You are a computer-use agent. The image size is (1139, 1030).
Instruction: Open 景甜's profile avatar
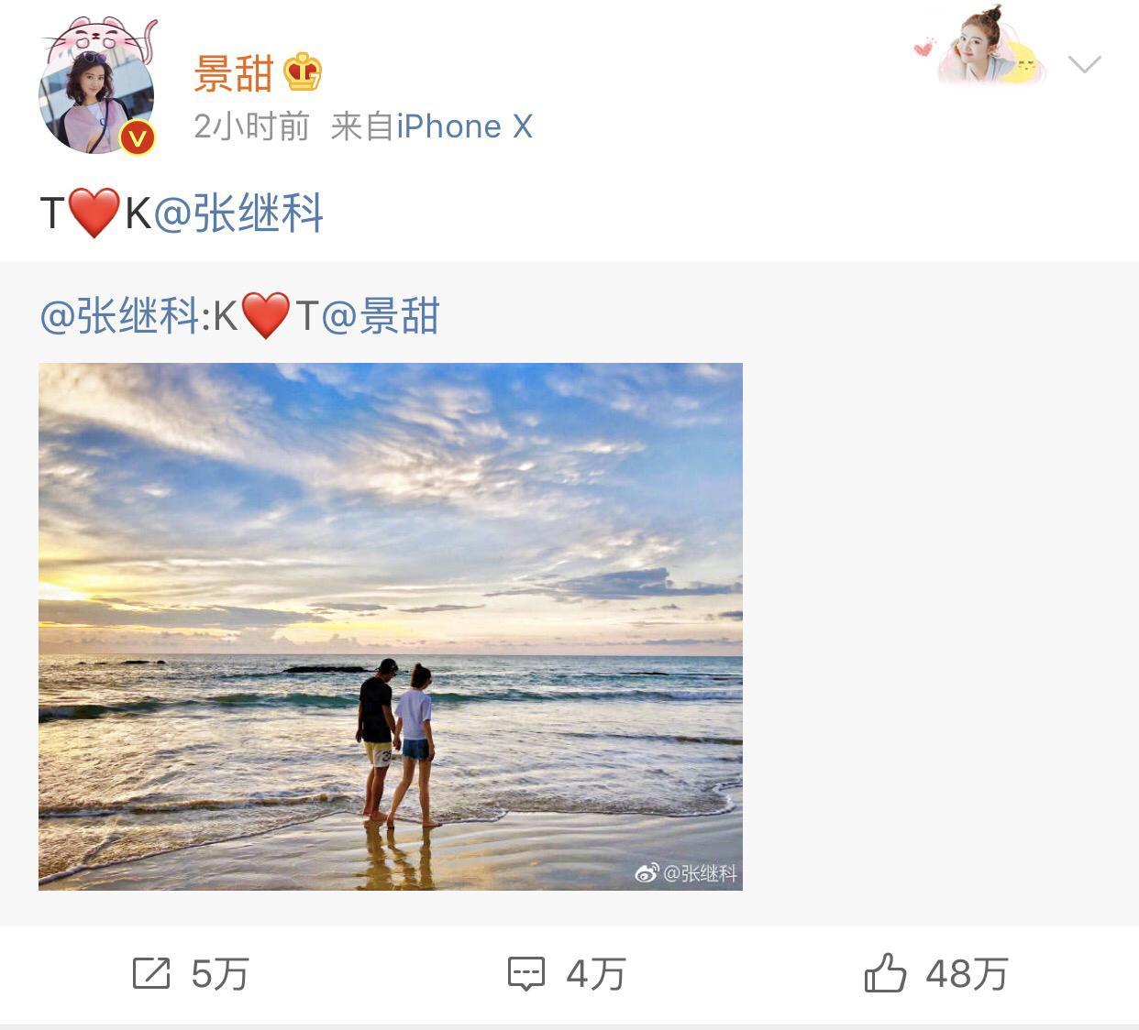click(x=96, y=93)
